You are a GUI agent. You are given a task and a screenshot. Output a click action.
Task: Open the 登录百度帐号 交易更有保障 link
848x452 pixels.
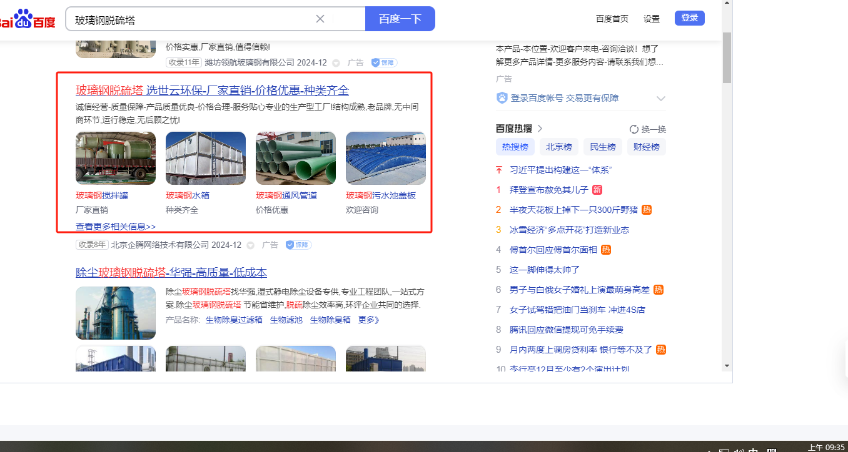(x=565, y=98)
